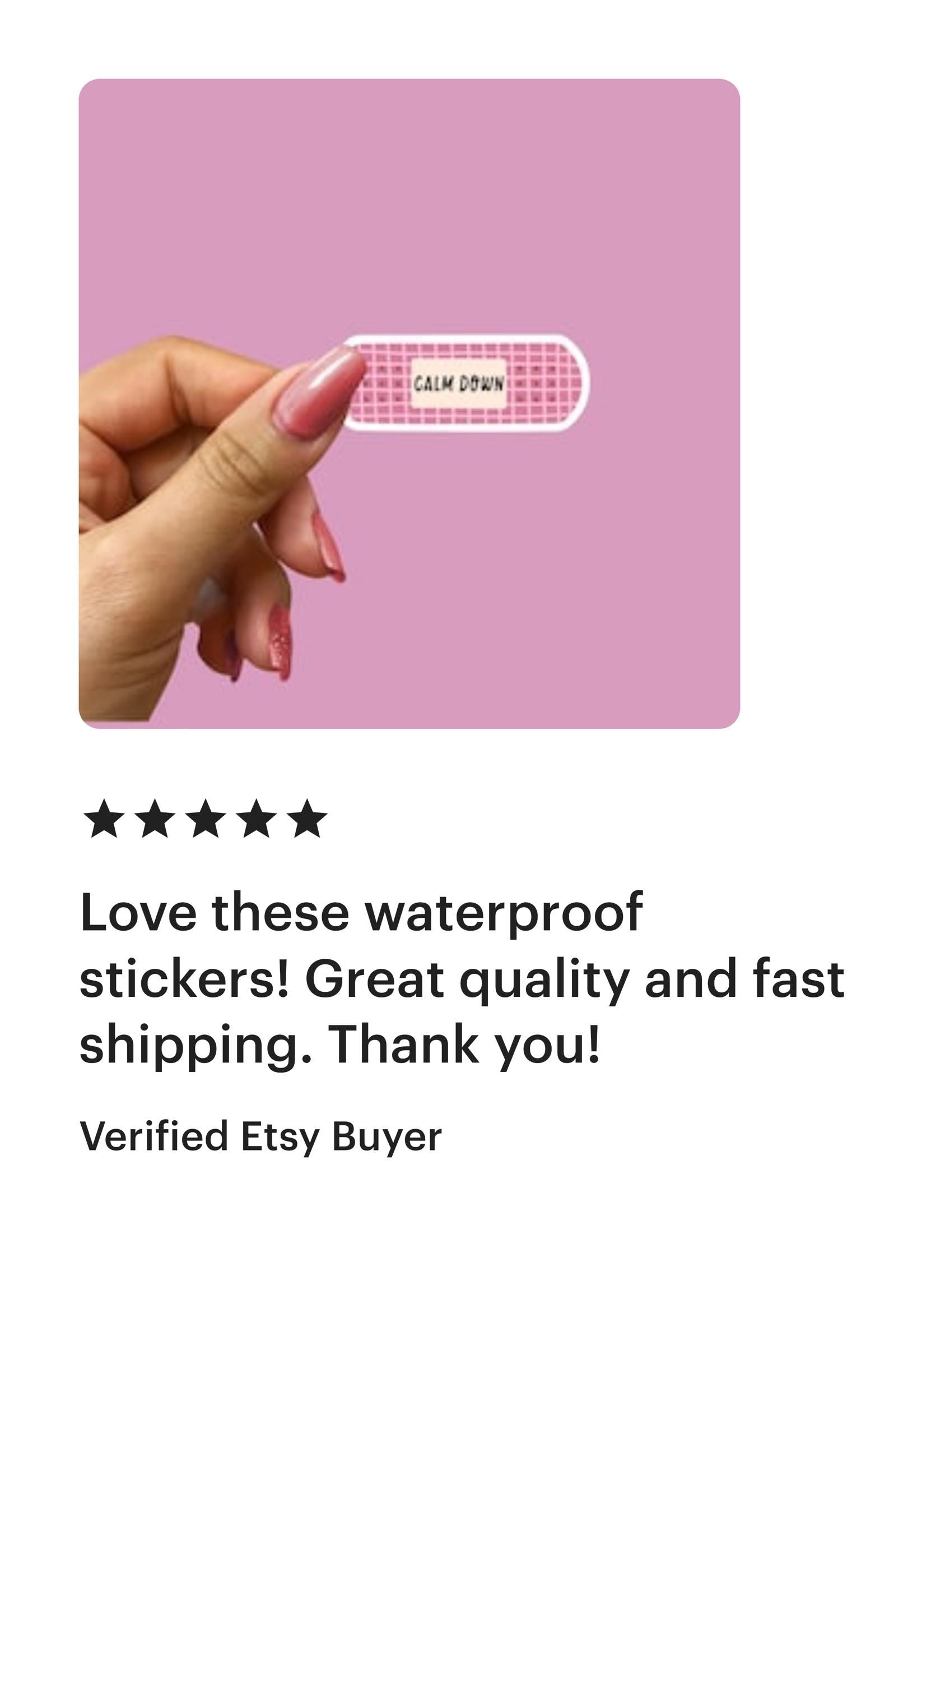This screenshot has height=1682, width=945.
Task: Select the Thank you! text
Action: [464, 1046]
